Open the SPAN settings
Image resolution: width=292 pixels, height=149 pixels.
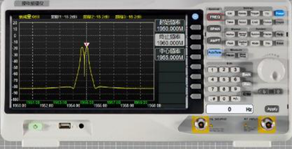point(214,29)
